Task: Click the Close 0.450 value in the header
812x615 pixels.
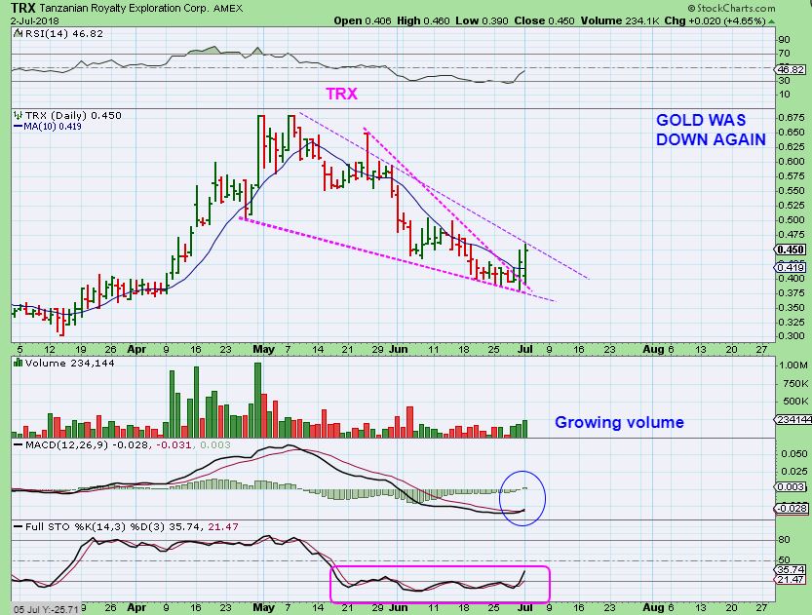Action: tap(544, 20)
